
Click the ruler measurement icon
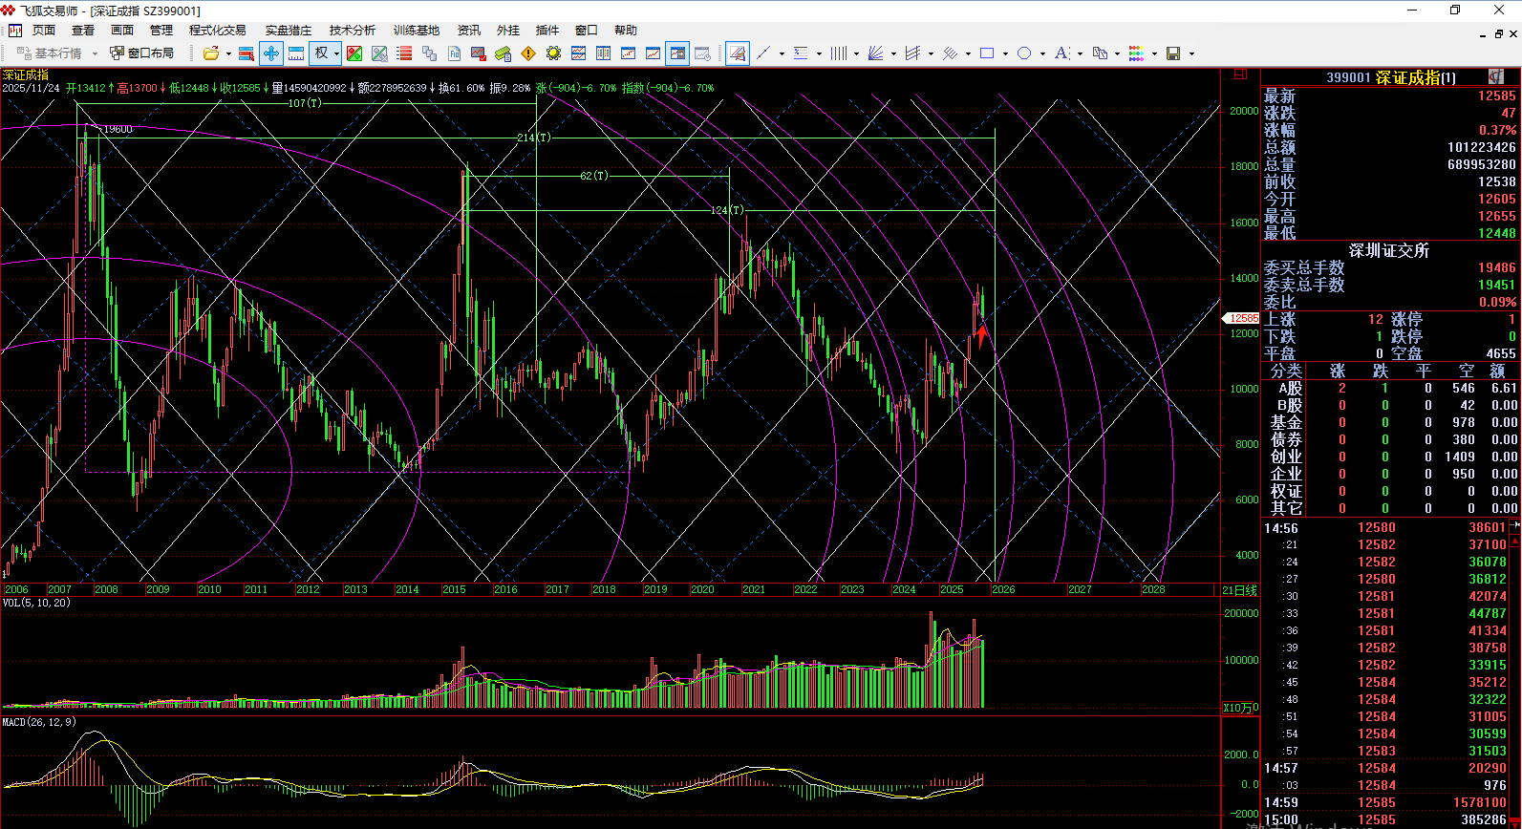(x=296, y=53)
